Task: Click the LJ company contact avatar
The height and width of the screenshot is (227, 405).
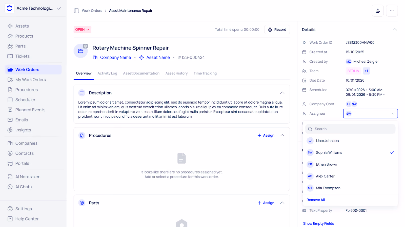Action: pos(349,104)
